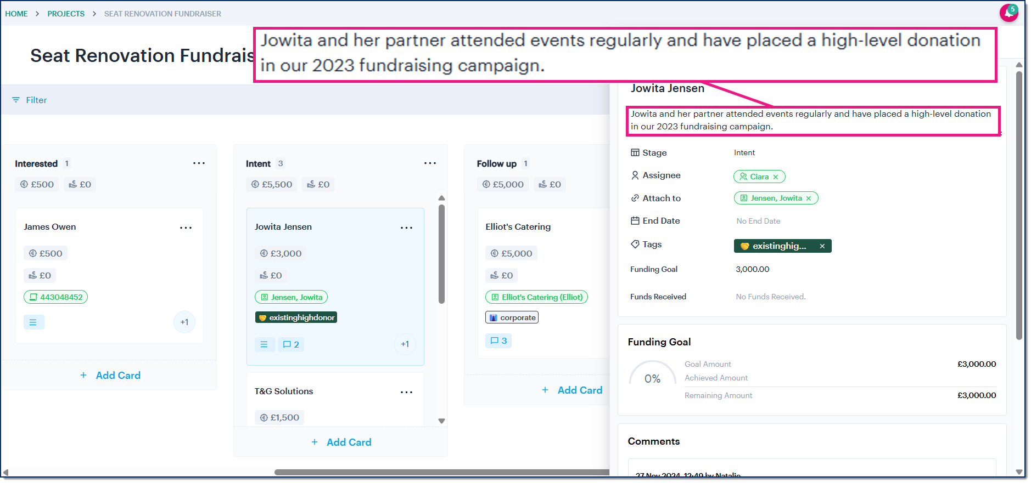
Task: Click Remaining Amount £3,000.00 value
Action: click(x=977, y=395)
